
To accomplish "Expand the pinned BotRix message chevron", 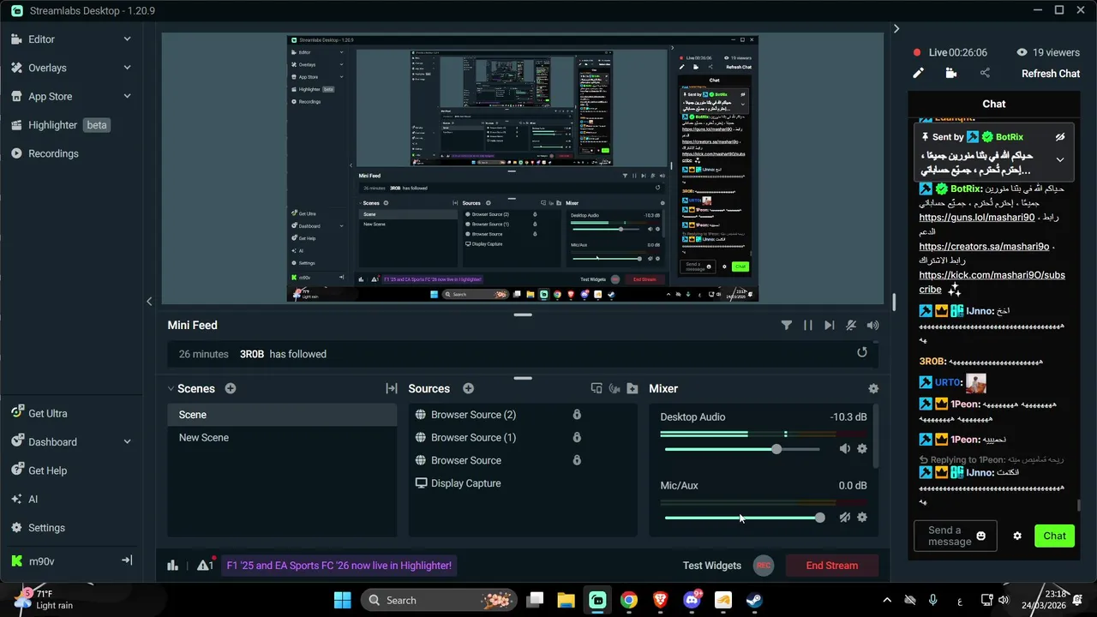I will coord(1060,160).
